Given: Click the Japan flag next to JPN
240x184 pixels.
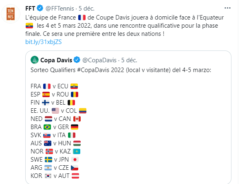Looking at the screenshot, I should click(75, 160).
